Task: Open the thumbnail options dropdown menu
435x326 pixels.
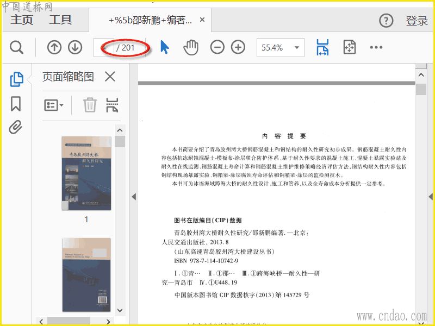Action: point(53,105)
